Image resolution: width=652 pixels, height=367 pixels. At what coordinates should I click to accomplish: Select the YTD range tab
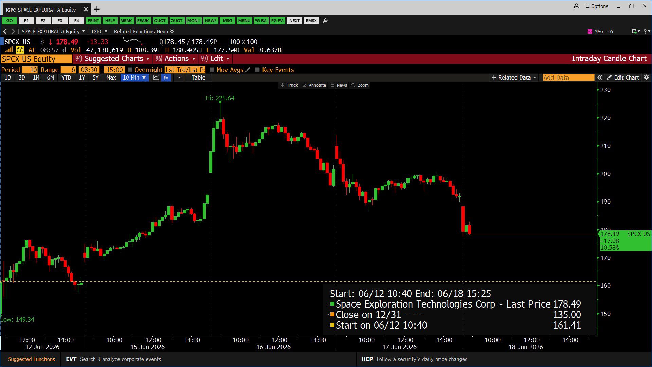tap(66, 77)
